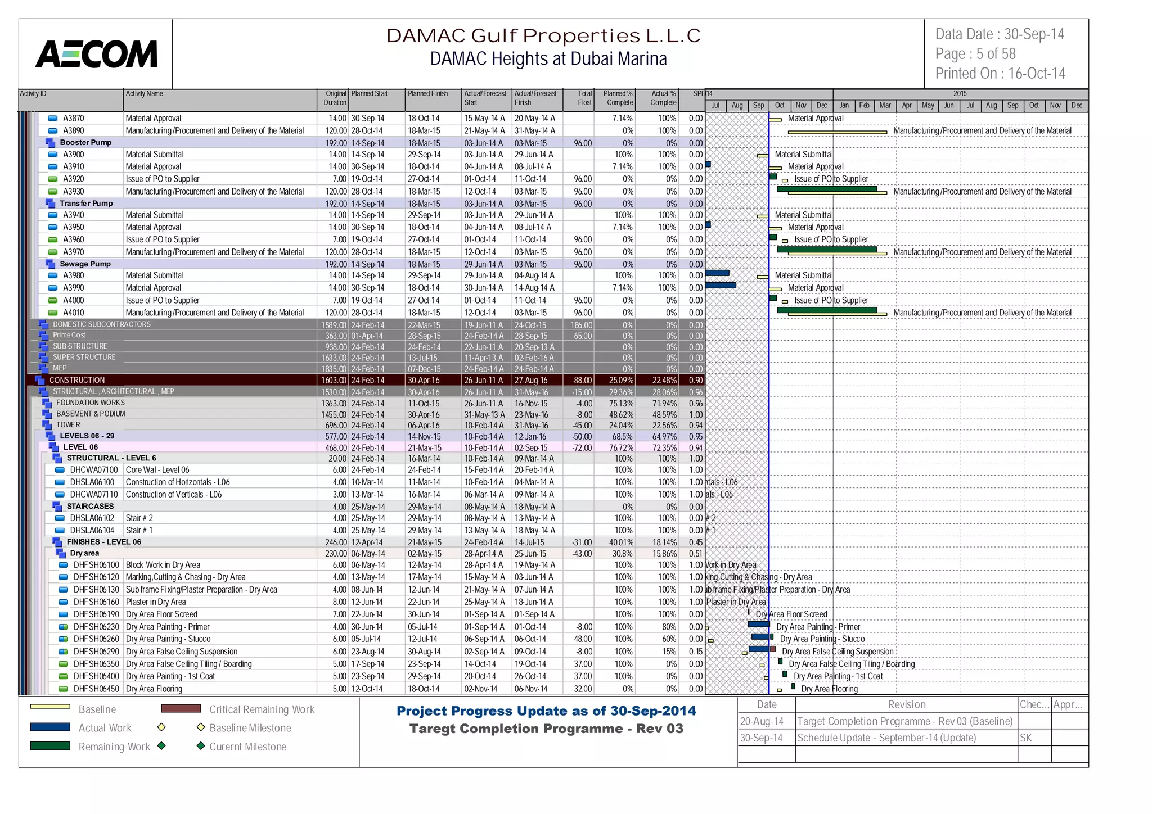Click the green activity icon beside A4010
The height and width of the screenshot is (814, 1152).
[x=52, y=313]
